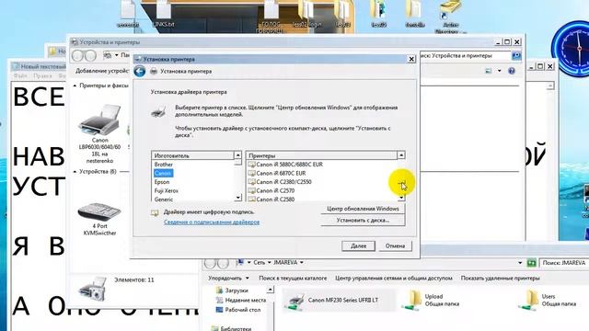Click the Правка menu in Notepad window

point(42,75)
